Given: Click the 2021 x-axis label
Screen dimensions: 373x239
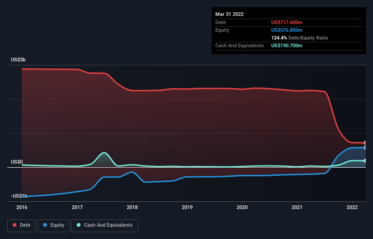Looking at the screenshot, I should click(x=297, y=207).
